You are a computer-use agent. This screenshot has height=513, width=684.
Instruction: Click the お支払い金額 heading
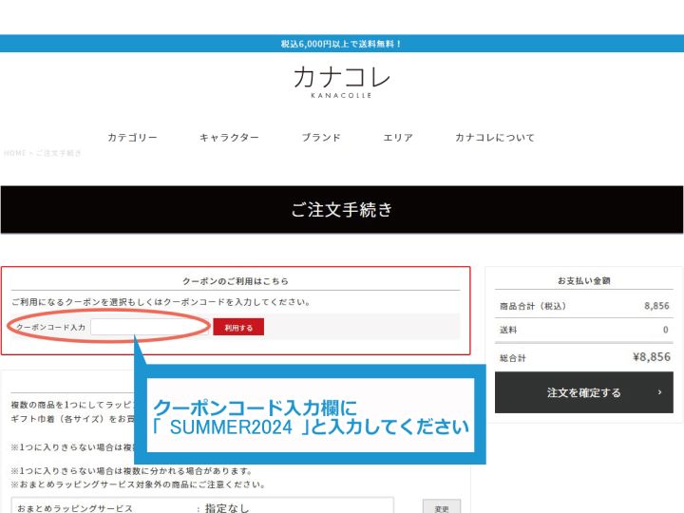[x=583, y=281]
